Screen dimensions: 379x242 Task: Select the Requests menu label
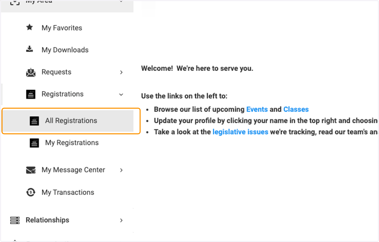(x=57, y=72)
